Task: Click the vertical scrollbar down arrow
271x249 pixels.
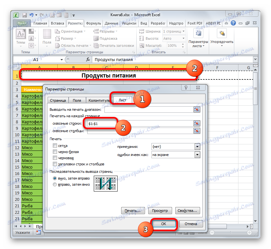Action: (255, 221)
